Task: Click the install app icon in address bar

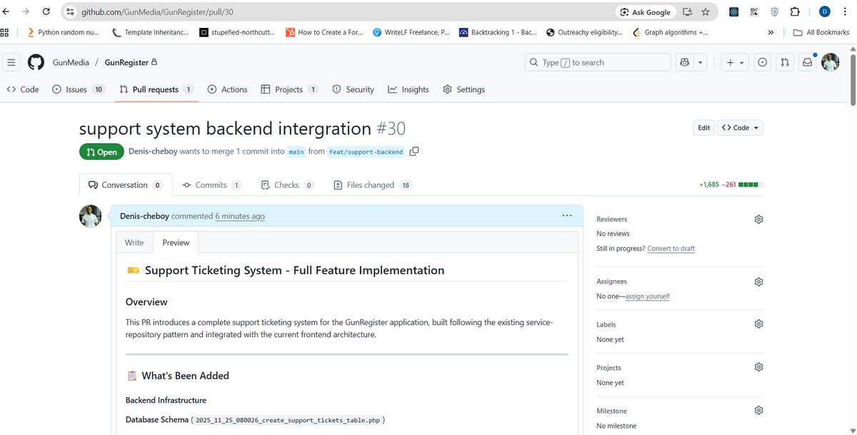Action: coord(687,12)
